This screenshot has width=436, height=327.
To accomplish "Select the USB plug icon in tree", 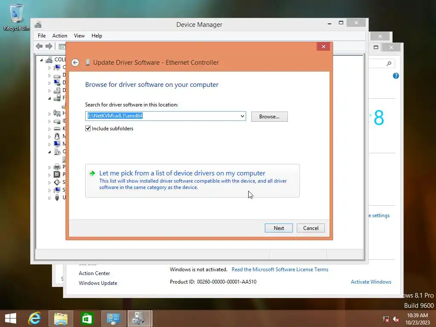I will (x=57, y=198).
